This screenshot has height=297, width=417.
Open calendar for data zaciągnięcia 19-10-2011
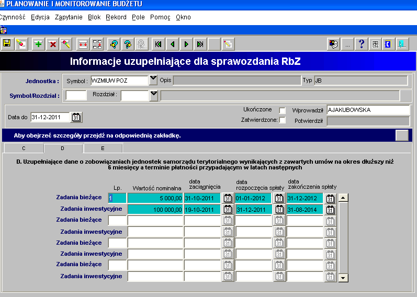coord(228,210)
